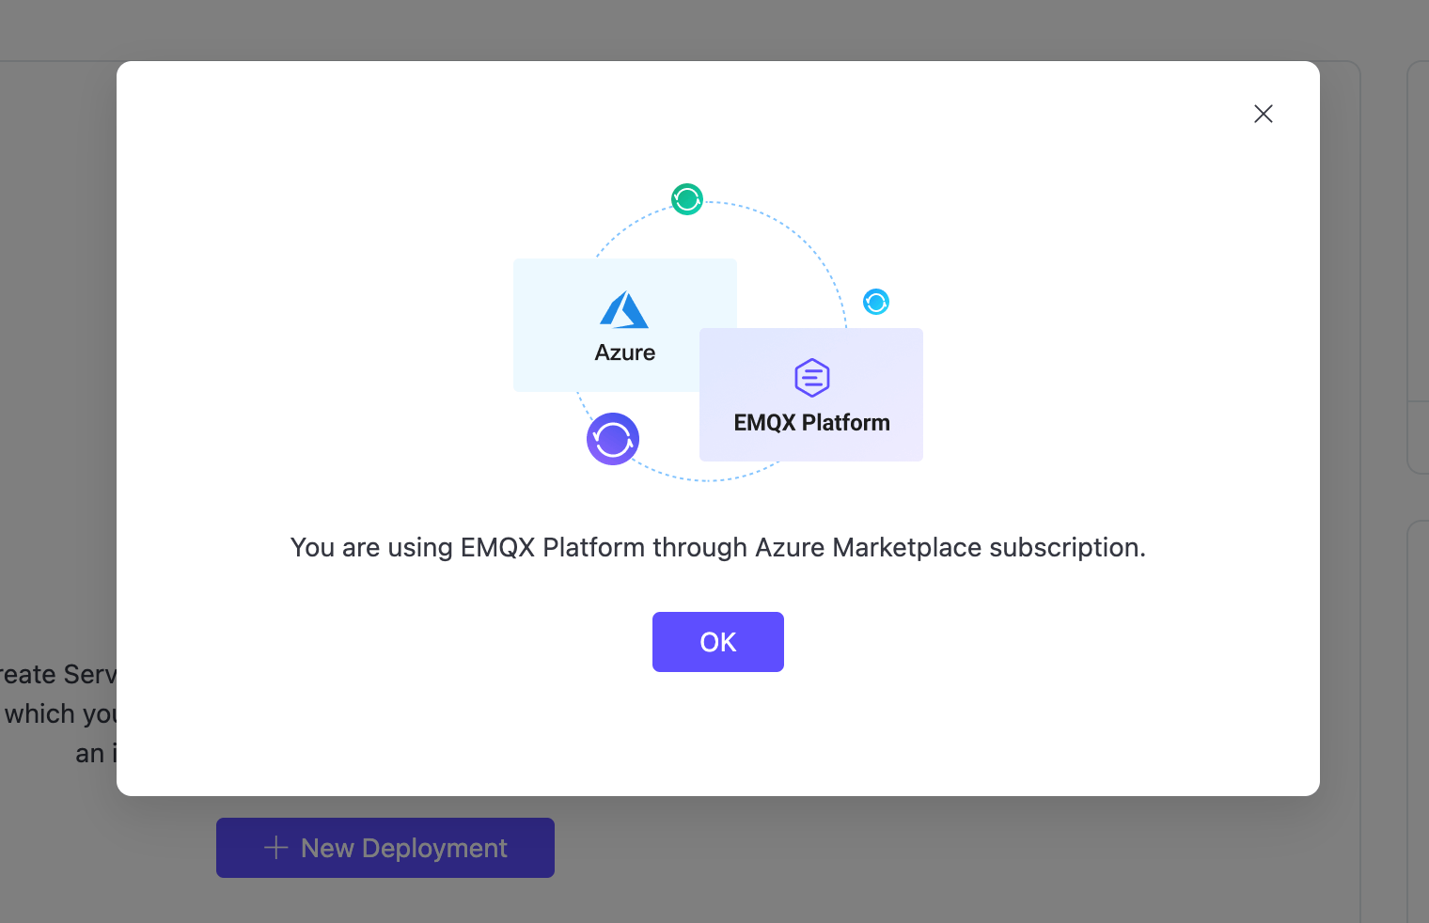The width and height of the screenshot is (1429, 923).
Task: Dismiss the dialog with the X icon
Action: (x=1263, y=113)
